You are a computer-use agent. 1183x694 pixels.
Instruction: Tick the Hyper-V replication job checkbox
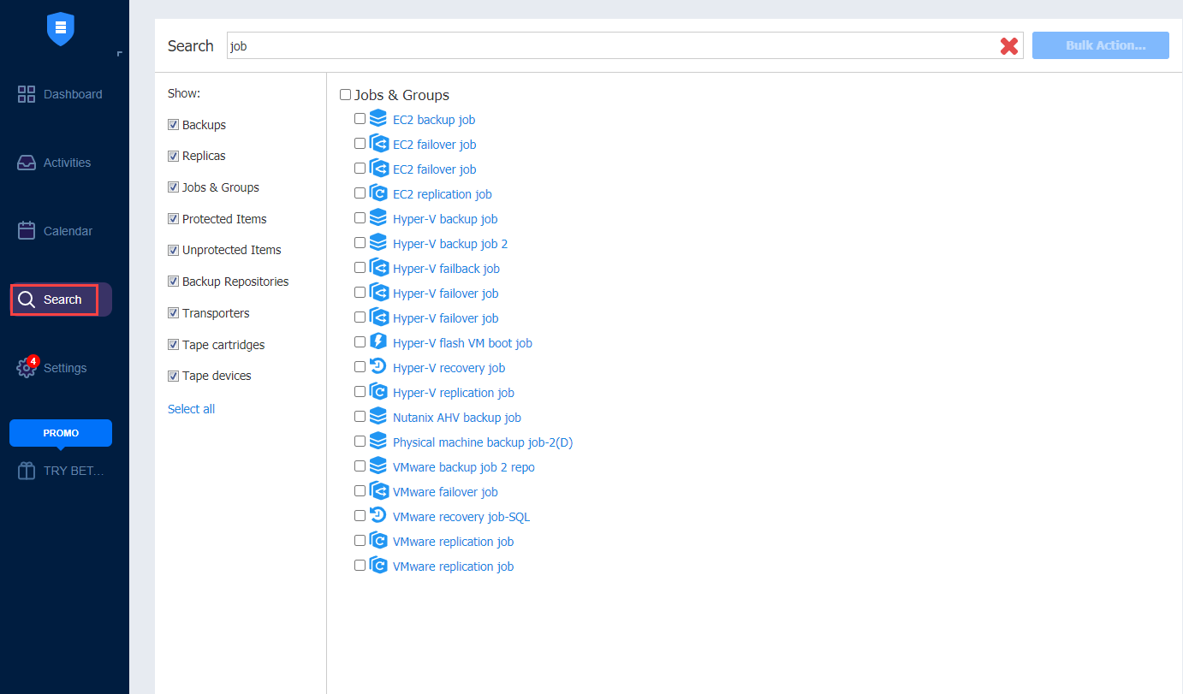[360, 392]
